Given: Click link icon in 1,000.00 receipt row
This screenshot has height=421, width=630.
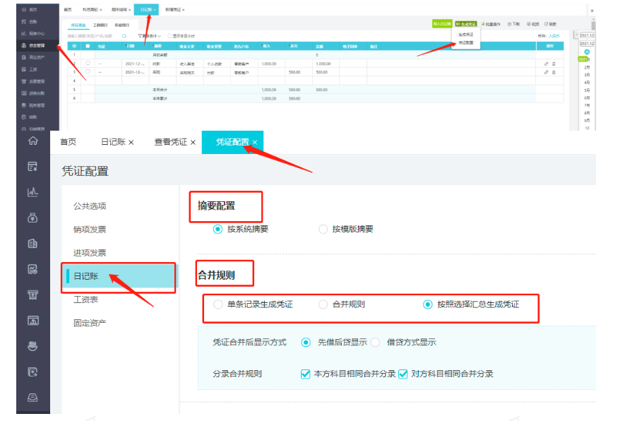Looking at the screenshot, I should point(546,64).
